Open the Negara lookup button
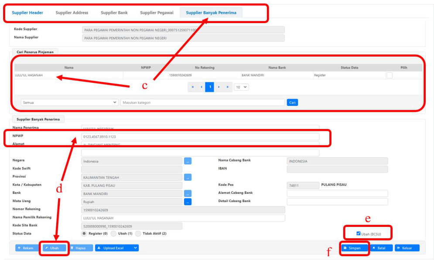Screen dimensions: 434x260 point(188,161)
